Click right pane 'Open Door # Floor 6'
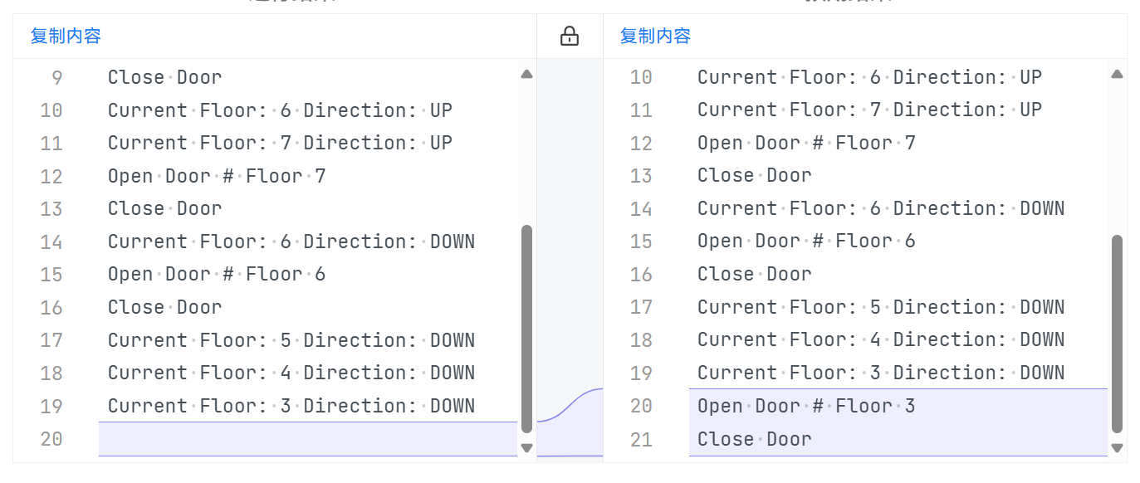This screenshot has width=1140, height=483. tap(805, 241)
